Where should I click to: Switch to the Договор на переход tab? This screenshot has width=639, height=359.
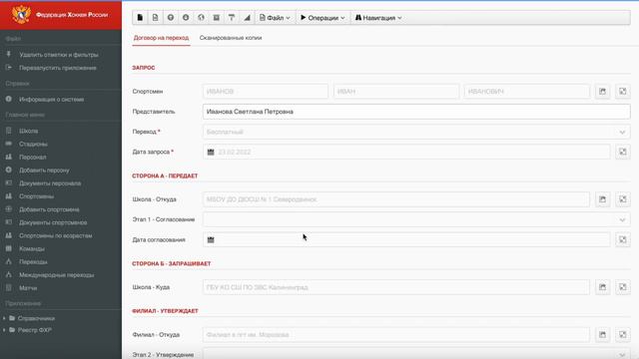[161, 38]
